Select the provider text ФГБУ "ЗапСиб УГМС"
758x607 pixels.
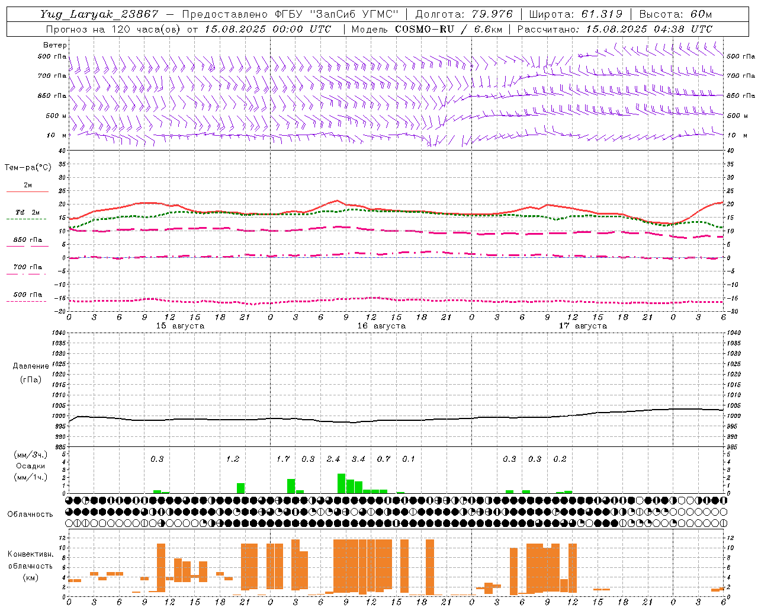[336, 14]
